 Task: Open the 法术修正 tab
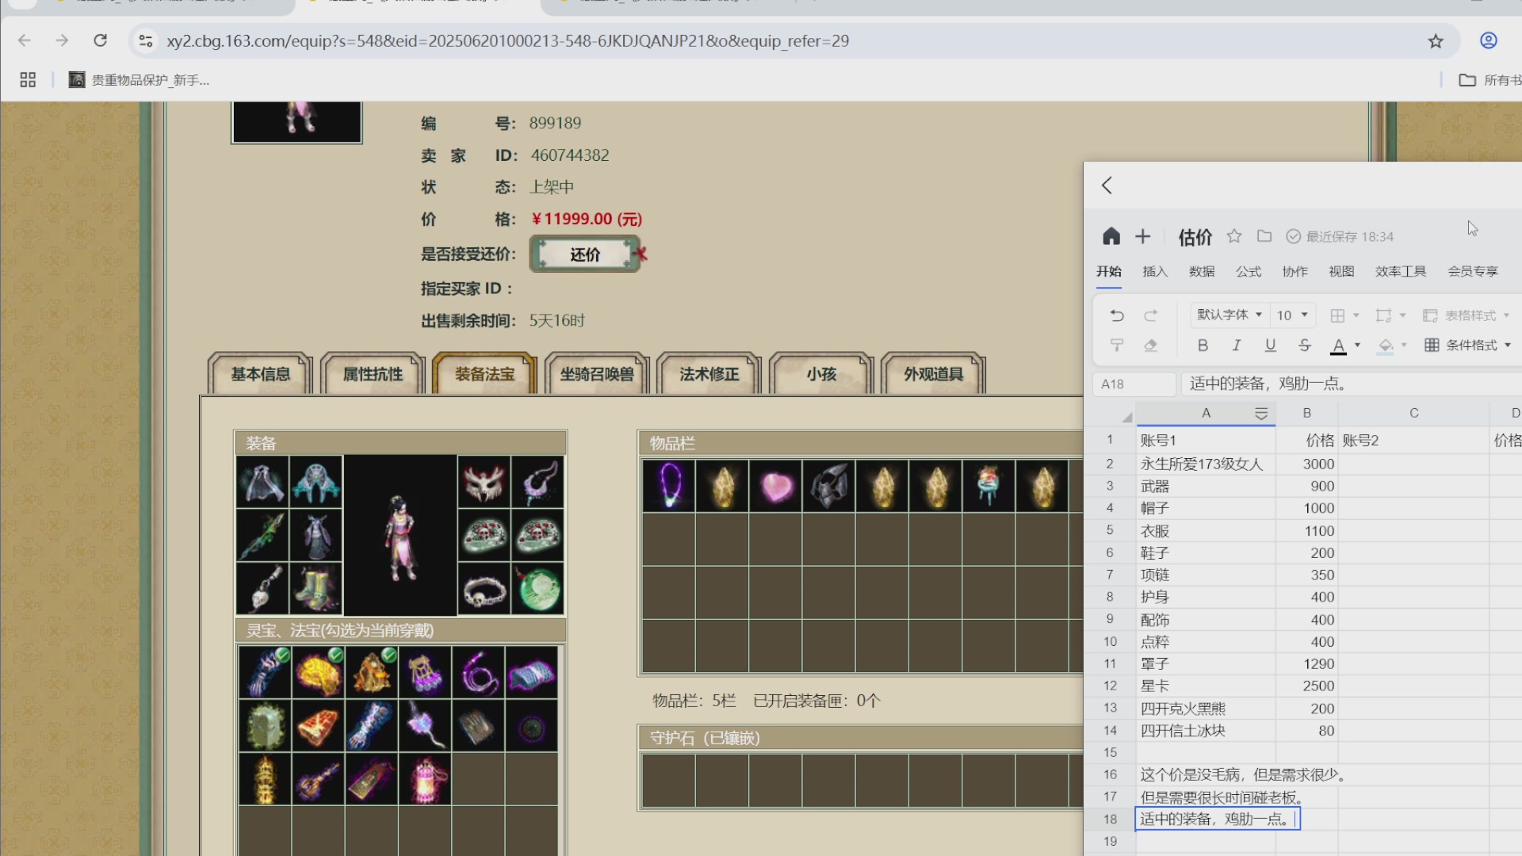coord(709,374)
